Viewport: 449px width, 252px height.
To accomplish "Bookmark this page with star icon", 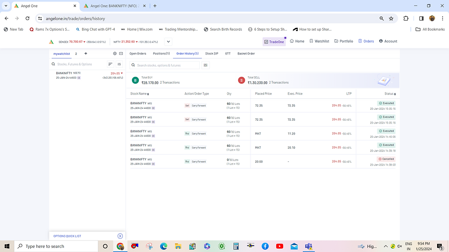I will tap(391, 18).
